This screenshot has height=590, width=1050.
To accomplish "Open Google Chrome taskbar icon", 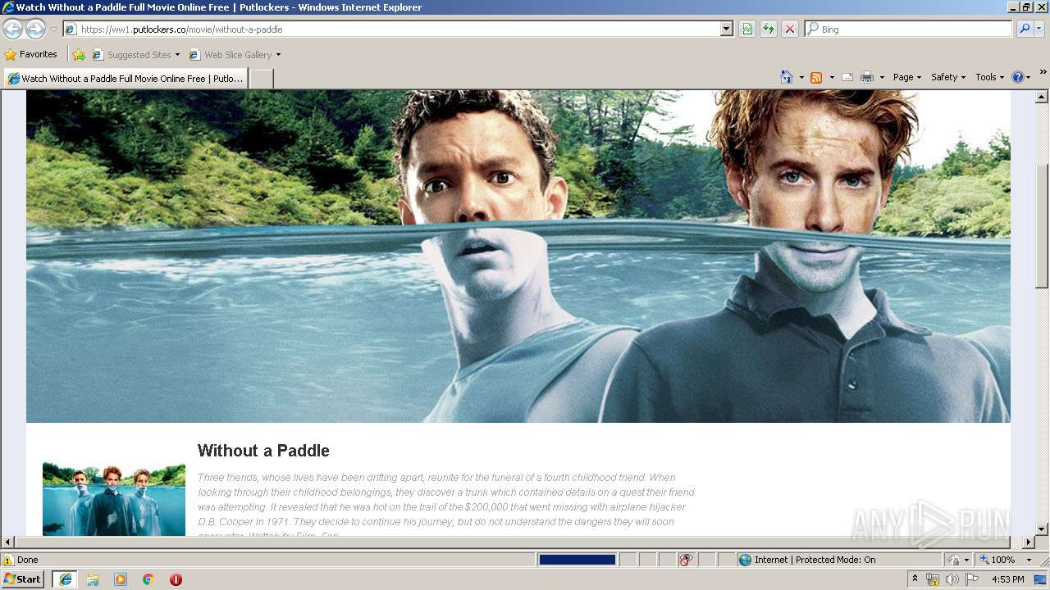I will (148, 579).
